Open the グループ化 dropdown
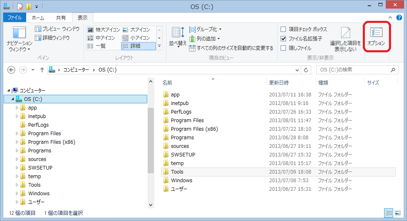Image resolution: width=407 pixels, height=221 pixels. point(205,29)
